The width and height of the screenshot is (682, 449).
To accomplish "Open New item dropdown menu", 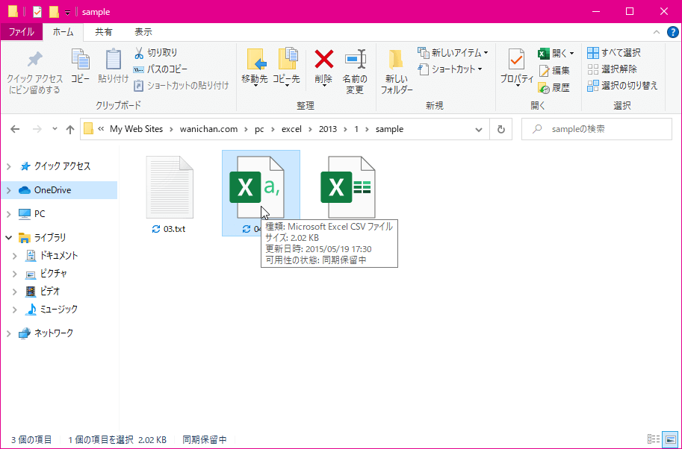I will click(x=453, y=52).
